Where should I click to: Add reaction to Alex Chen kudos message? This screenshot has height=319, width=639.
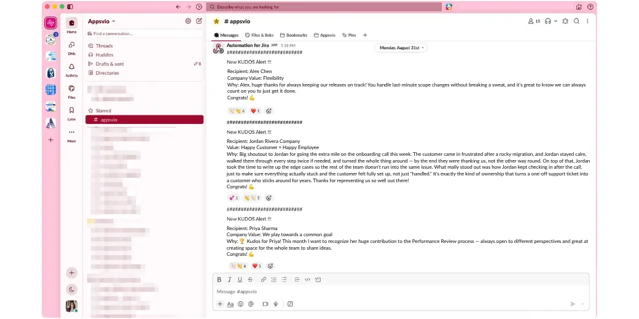pyautogui.click(x=269, y=110)
